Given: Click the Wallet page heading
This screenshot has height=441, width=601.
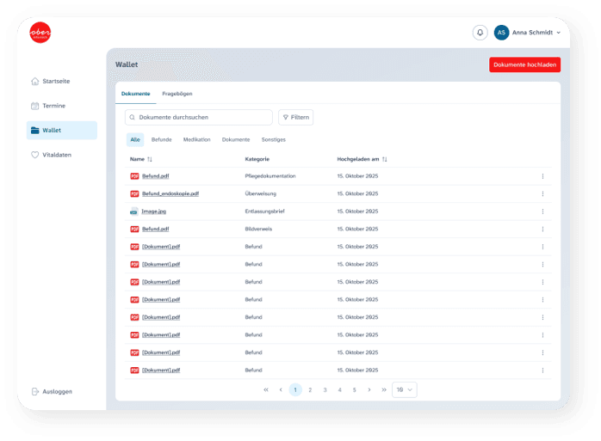Looking at the screenshot, I should click(x=127, y=64).
